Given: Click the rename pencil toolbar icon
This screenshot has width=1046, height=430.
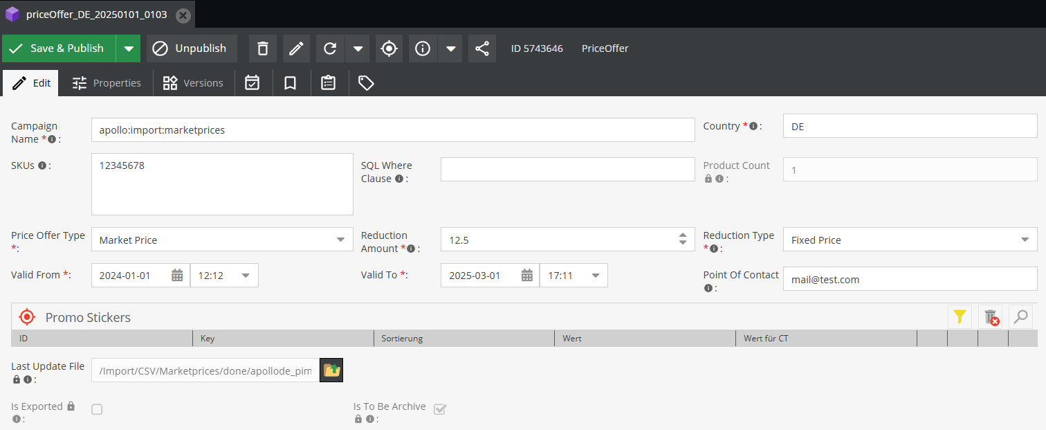Looking at the screenshot, I should click(297, 48).
